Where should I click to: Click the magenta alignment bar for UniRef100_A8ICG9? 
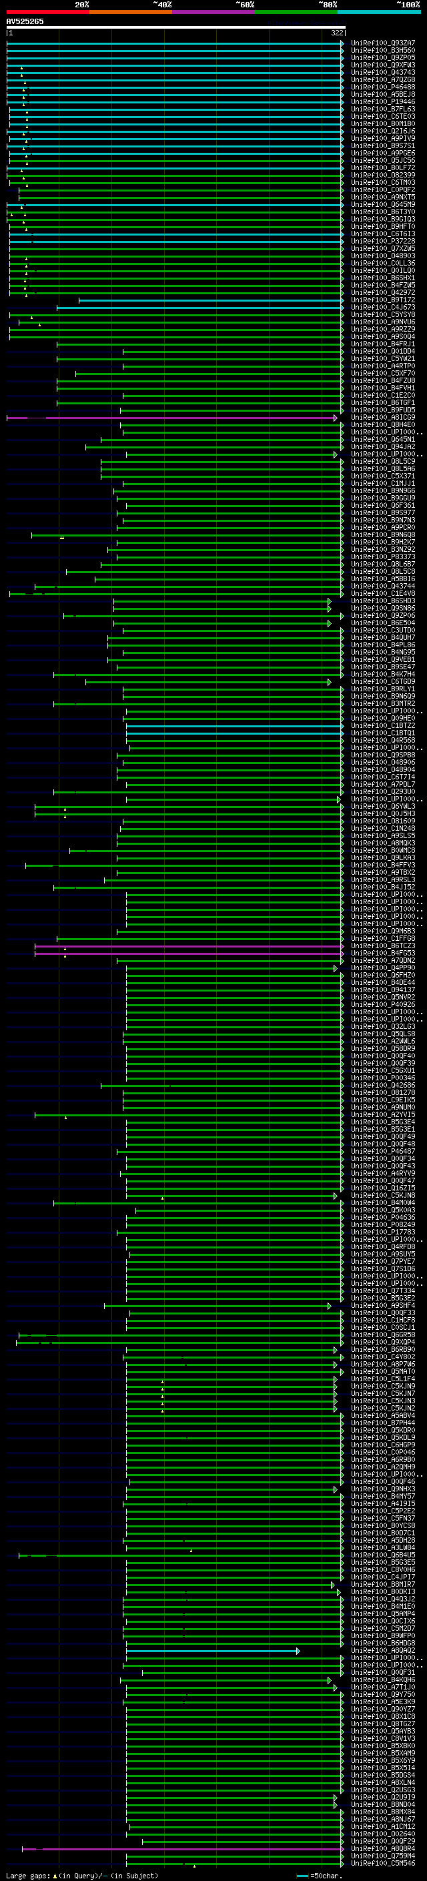click(171, 418)
